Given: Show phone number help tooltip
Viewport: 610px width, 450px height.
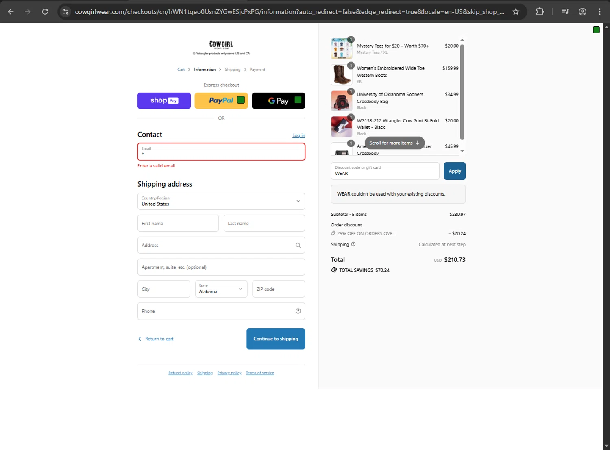Looking at the screenshot, I should [x=298, y=311].
